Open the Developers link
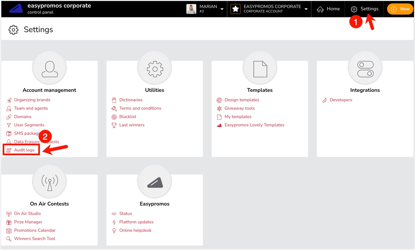This screenshot has height=250, width=415. (x=341, y=100)
